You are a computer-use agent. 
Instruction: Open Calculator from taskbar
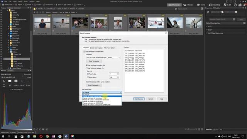[16, 136]
